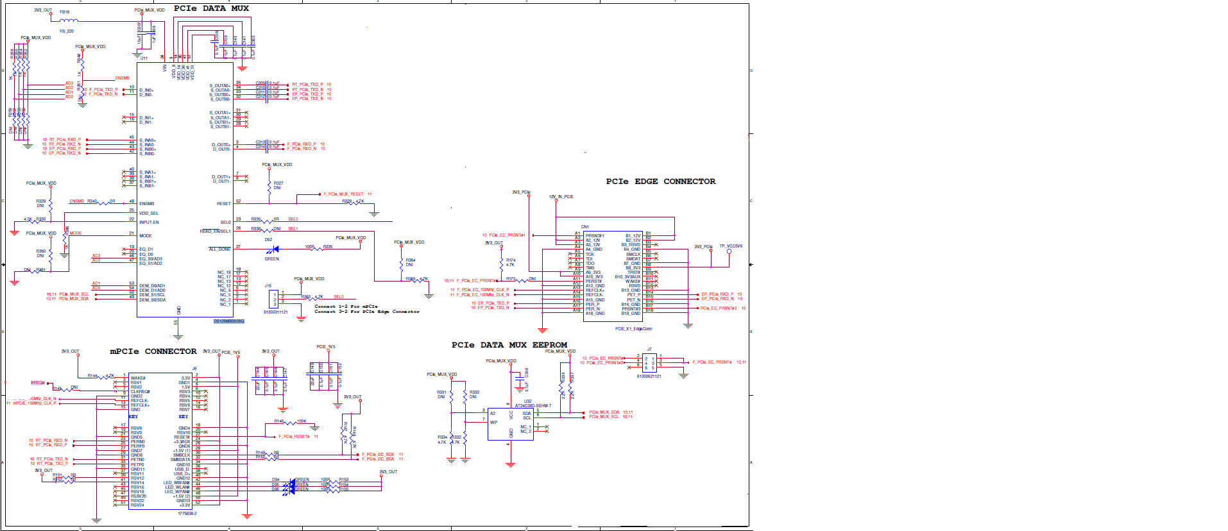This screenshot has height=531, width=1228.
Task: Select the 'R327' resistor label
Action: [278, 183]
